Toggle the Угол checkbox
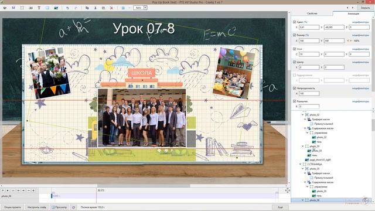This screenshot has height=211, width=375. coord(294,49)
